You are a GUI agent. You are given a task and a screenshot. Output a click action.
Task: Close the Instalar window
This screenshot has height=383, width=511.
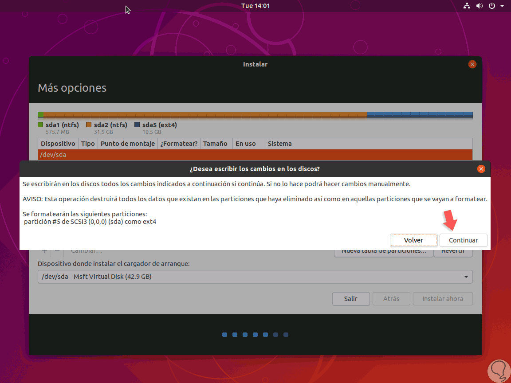pos(472,64)
